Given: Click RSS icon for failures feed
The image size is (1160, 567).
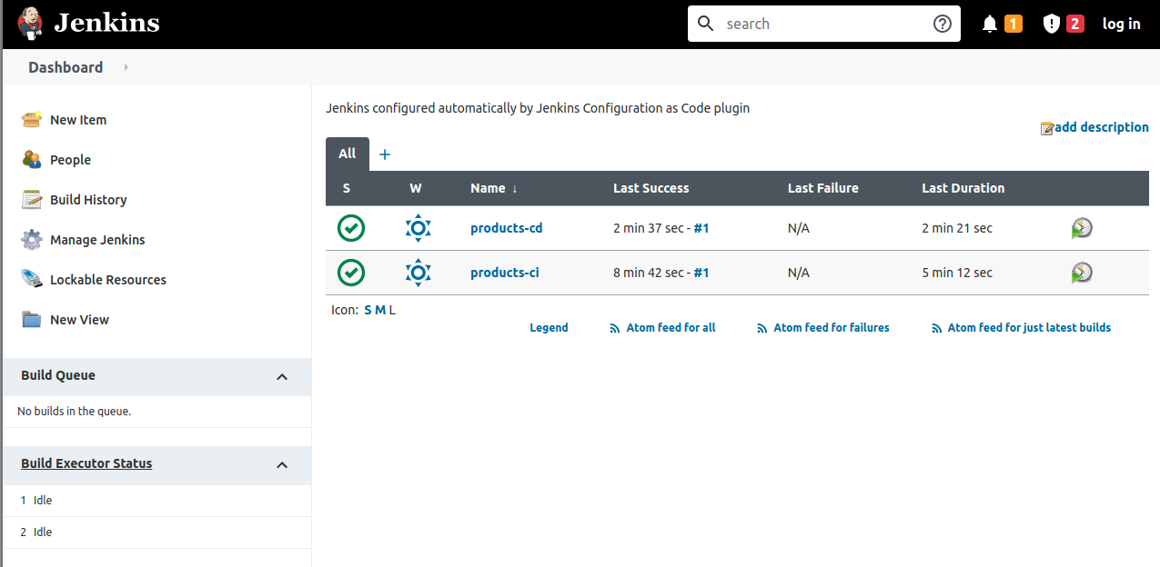Looking at the screenshot, I should pos(762,329).
